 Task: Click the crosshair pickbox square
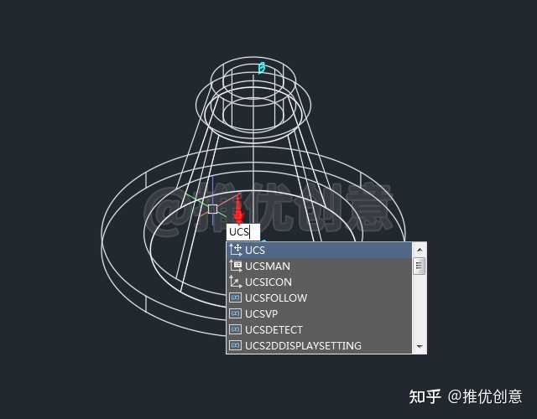pos(212,209)
